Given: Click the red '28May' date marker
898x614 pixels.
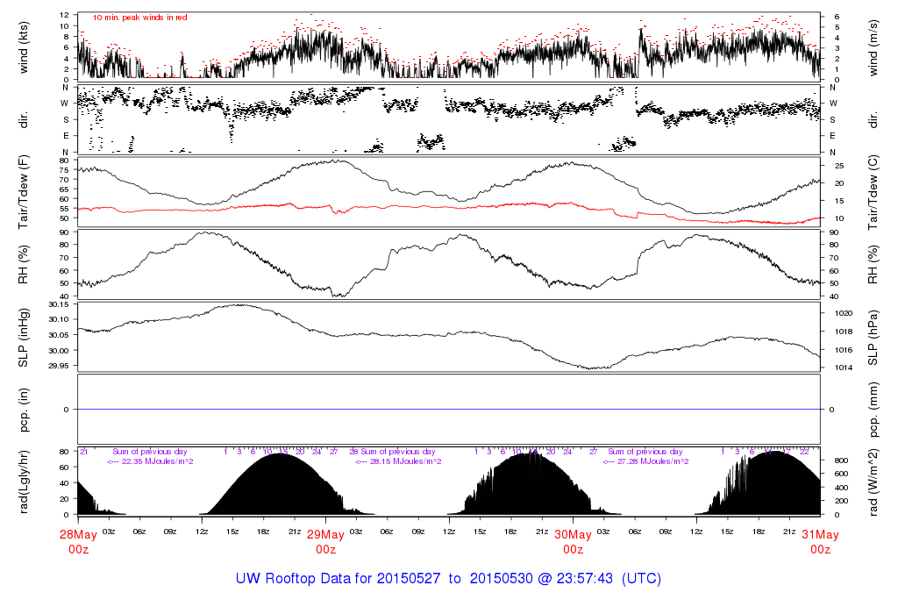Looking at the screenshot, I should click(78, 535).
